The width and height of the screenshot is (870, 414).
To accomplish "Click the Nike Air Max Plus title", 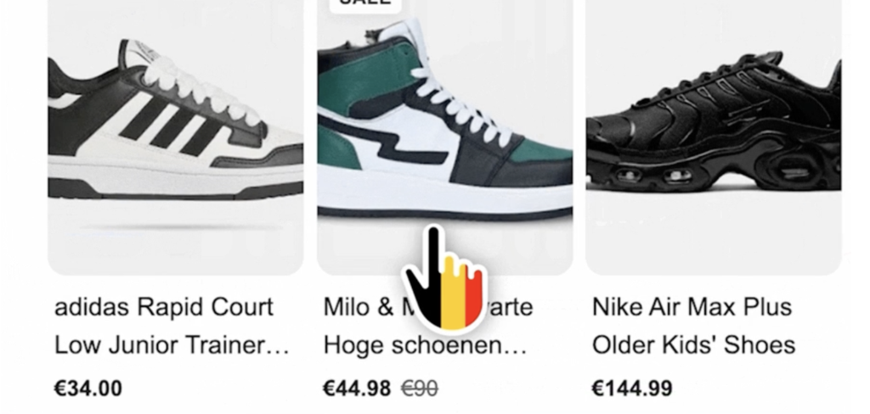I will tap(692, 307).
